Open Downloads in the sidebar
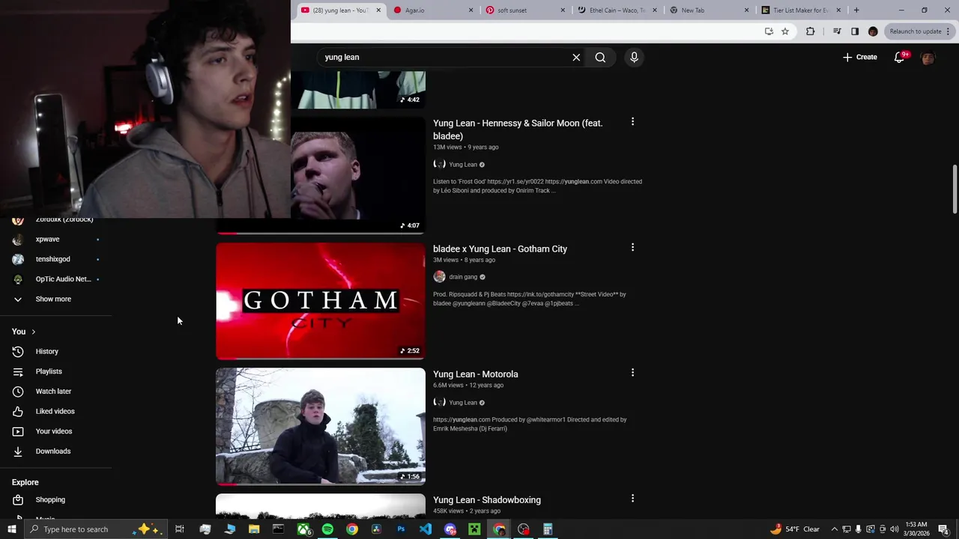Image resolution: width=959 pixels, height=539 pixels. click(53, 451)
